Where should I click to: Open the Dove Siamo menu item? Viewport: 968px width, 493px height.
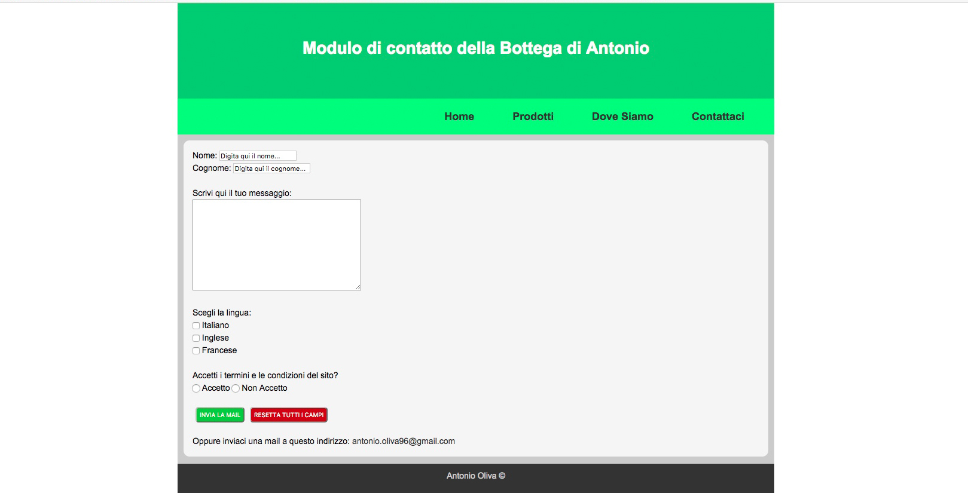click(x=622, y=117)
